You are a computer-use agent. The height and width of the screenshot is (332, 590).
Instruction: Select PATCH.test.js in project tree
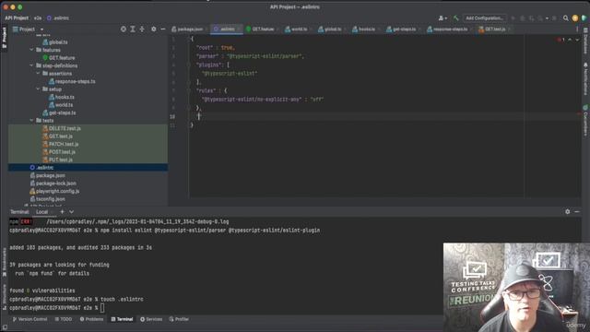pos(61,144)
